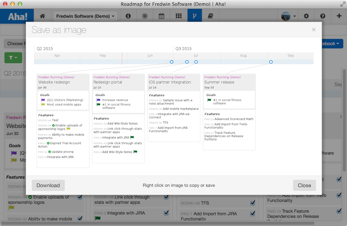This screenshot has height=226, width=347.
Task: Toggle the FWD-13 Track Feature Dependencies checkbox
Action: pyautogui.click(x=339, y=211)
